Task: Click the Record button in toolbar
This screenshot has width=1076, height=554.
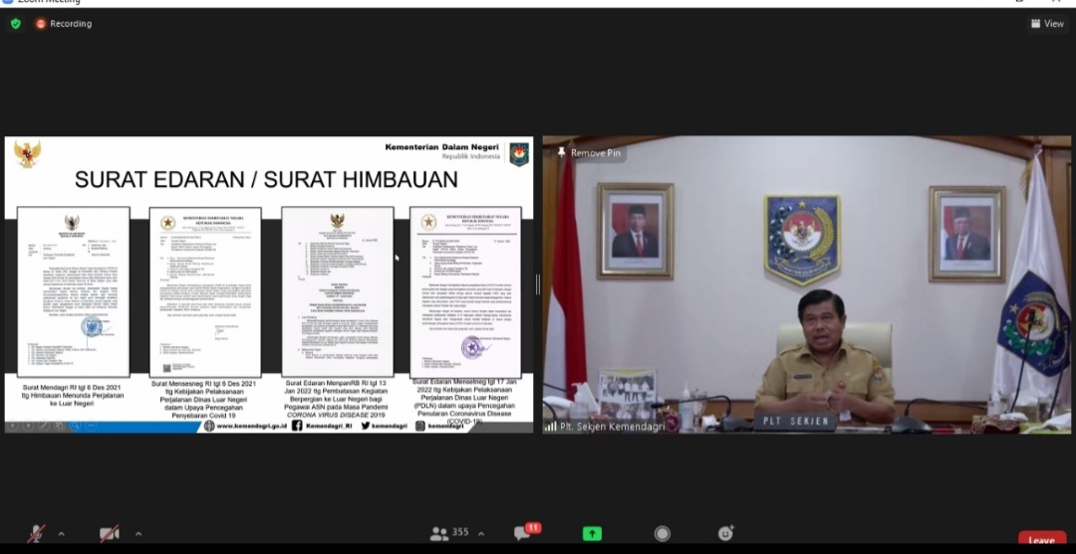Action: click(662, 534)
